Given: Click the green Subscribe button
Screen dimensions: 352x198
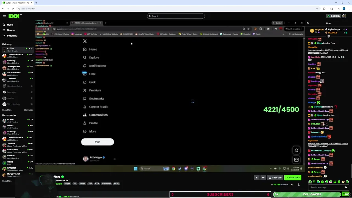Looking at the screenshot, I should click(293, 178).
